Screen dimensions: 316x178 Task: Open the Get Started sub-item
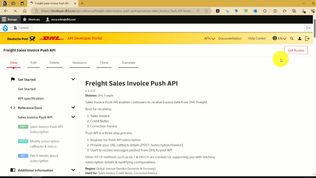pyautogui.click(x=27, y=89)
